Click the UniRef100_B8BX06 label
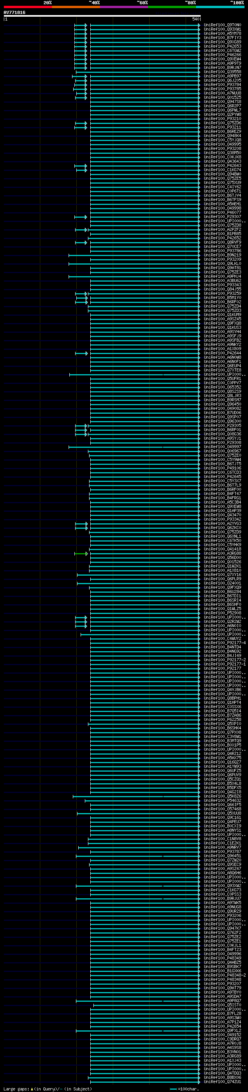Viewport: 248px width, 1092px height. click(x=222, y=1077)
